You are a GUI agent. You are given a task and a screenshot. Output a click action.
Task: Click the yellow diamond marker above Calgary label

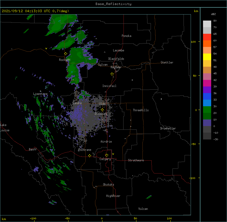pyautogui.click(x=107, y=155)
